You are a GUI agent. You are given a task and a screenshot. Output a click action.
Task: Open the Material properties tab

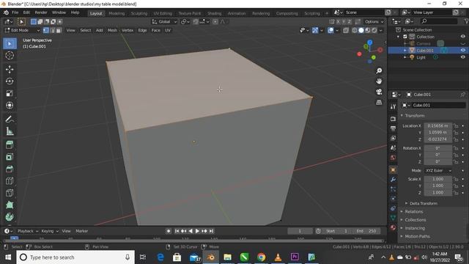tap(393, 227)
